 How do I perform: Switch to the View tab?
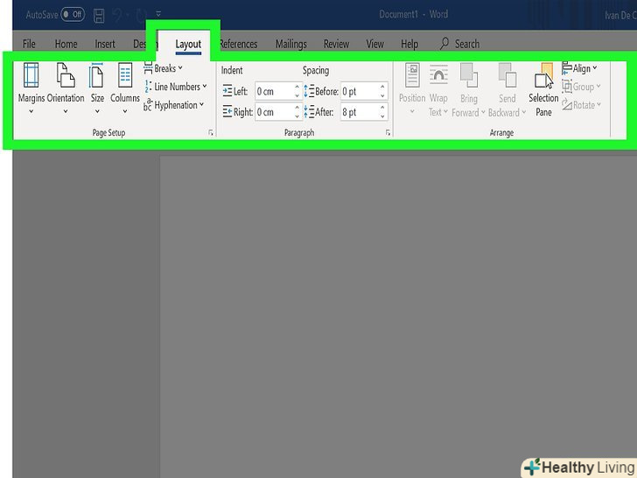tap(374, 44)
